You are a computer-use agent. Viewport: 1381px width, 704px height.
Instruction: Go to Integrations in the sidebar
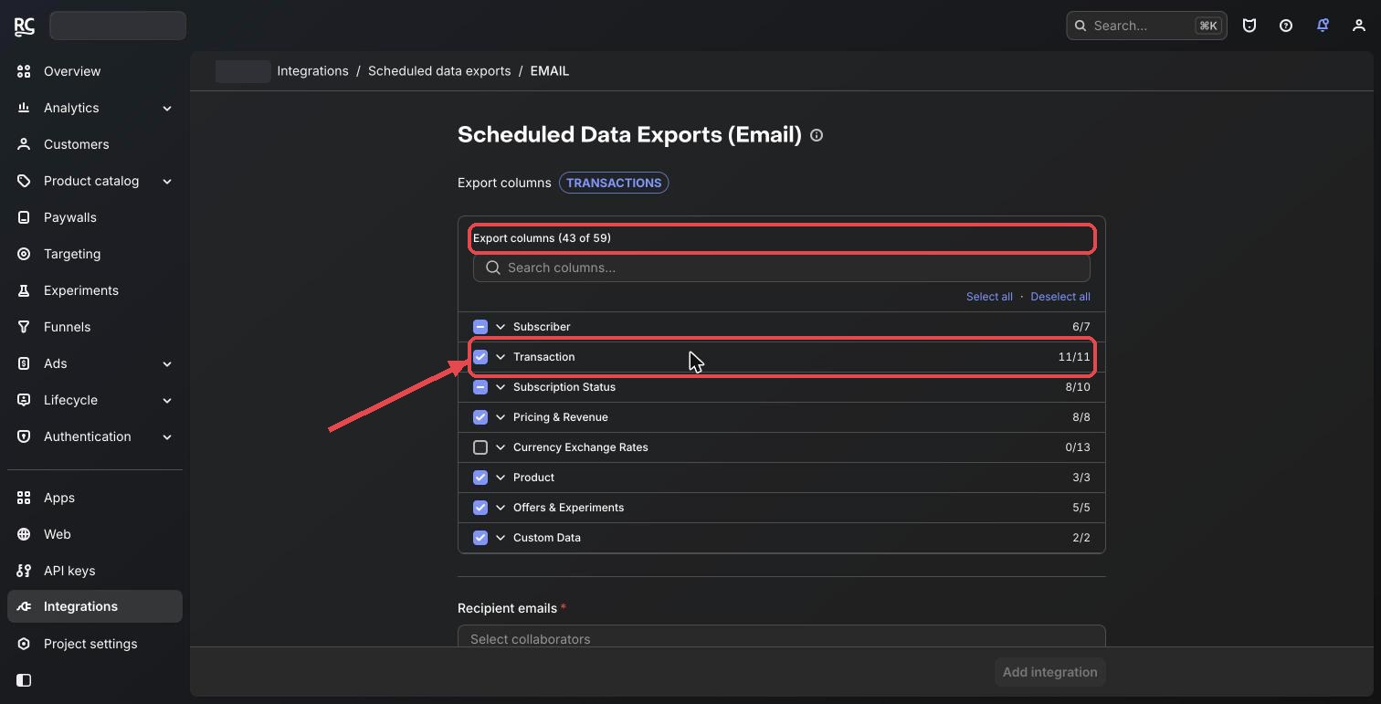tap(95, 606)
